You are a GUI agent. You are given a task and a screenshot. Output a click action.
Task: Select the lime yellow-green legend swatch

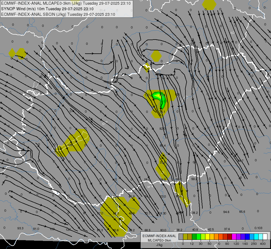click(203, 237)
